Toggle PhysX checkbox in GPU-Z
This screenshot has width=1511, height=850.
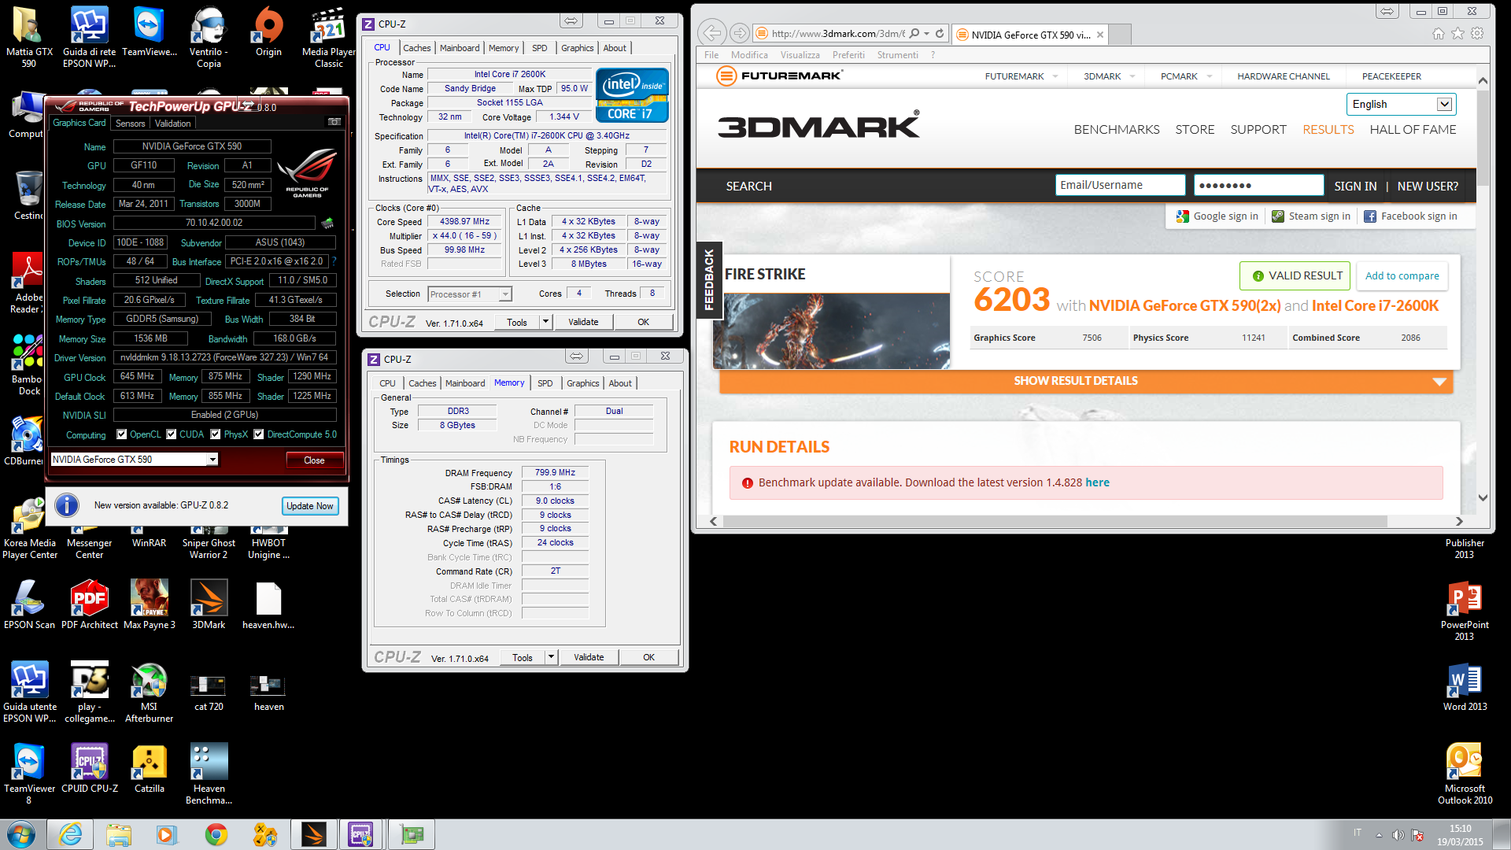[x=216, y=434]
